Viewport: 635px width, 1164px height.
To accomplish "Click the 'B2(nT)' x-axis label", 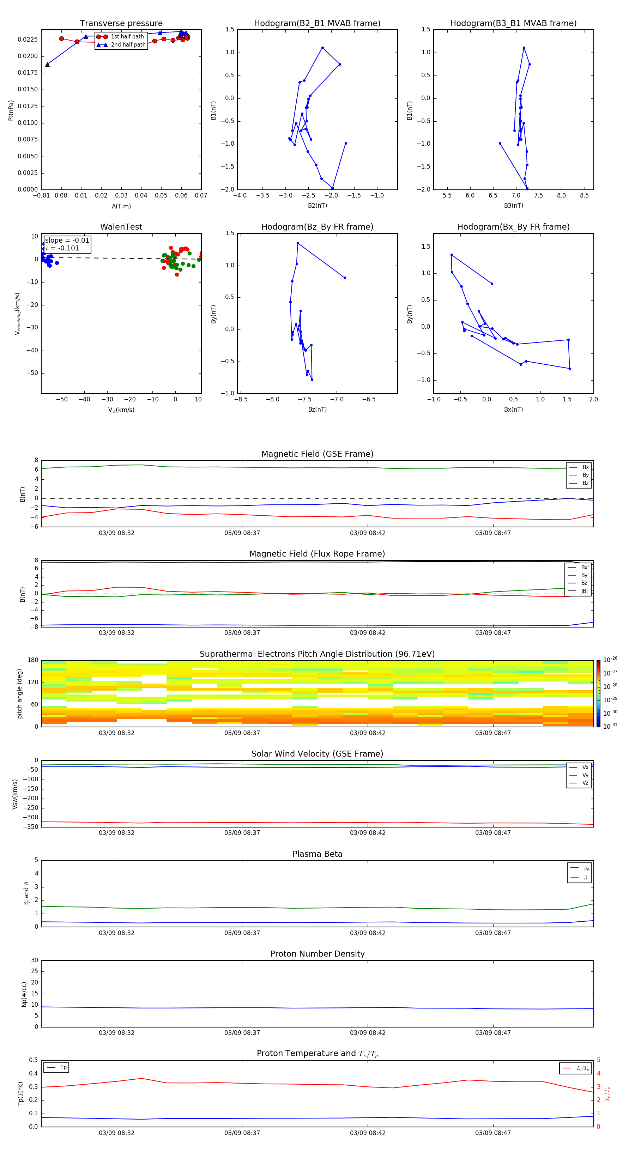I will coord(317,206).
